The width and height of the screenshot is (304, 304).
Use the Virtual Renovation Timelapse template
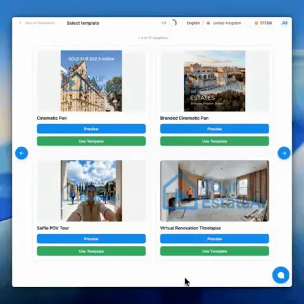pyautogui.click(x=215, y=251)
